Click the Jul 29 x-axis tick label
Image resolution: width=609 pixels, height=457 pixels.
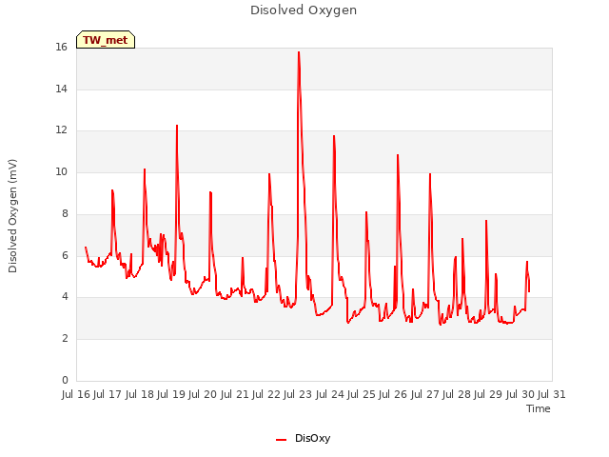(x=488, y=394)
